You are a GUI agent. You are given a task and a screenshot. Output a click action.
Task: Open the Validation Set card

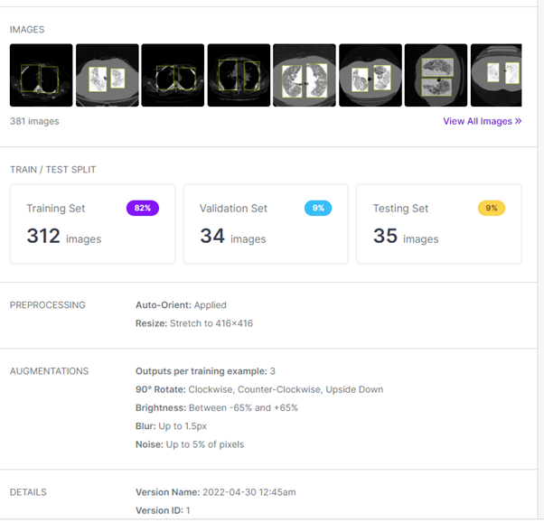(x=265, y=224)
